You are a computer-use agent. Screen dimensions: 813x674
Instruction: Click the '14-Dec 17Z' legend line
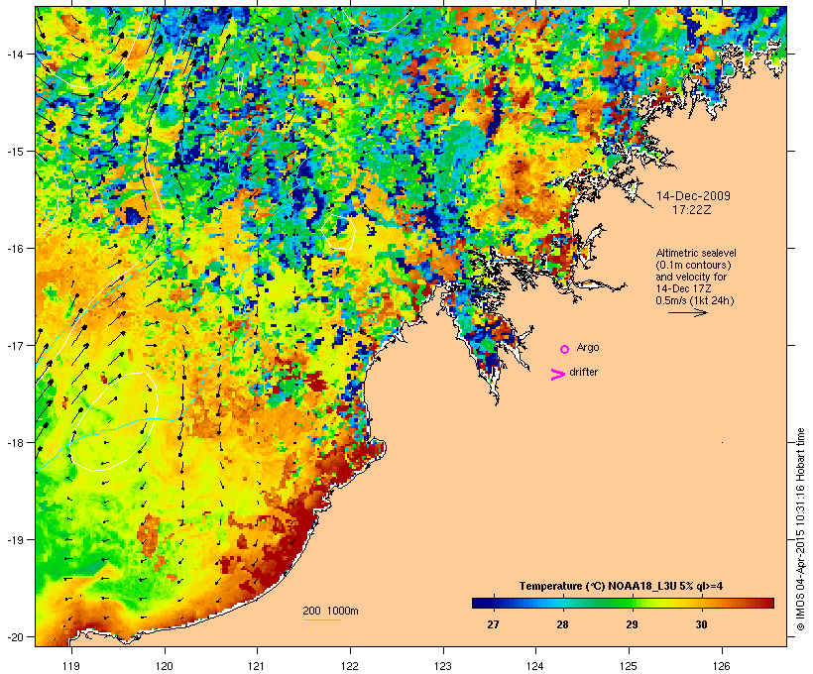pos(683,288)
